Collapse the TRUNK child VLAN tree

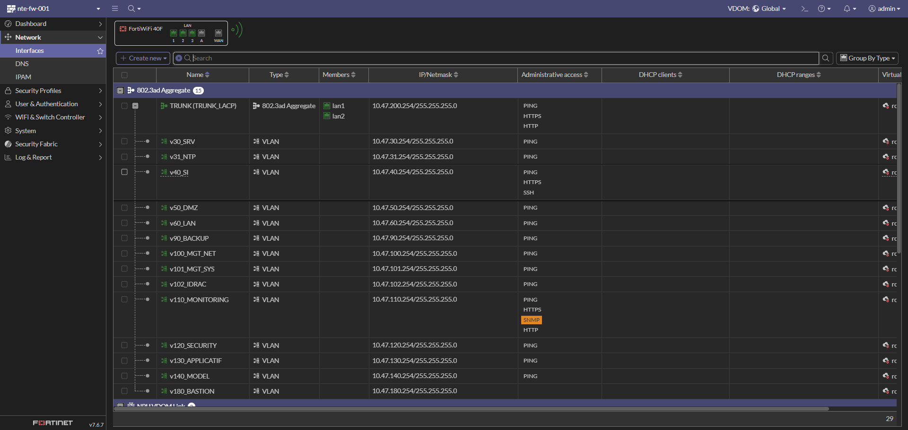point(135,106)
